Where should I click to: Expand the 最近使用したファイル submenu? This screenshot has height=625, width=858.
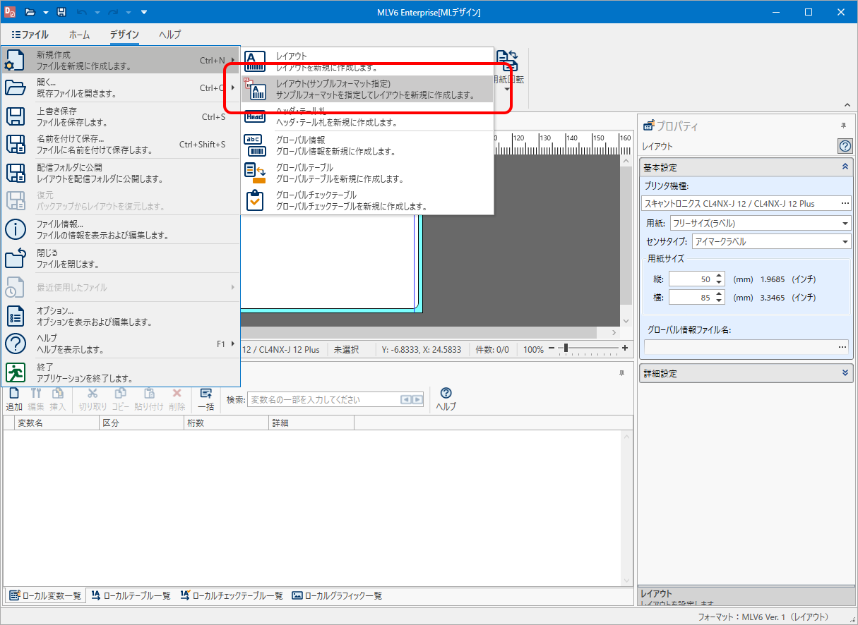pos(232,287)
